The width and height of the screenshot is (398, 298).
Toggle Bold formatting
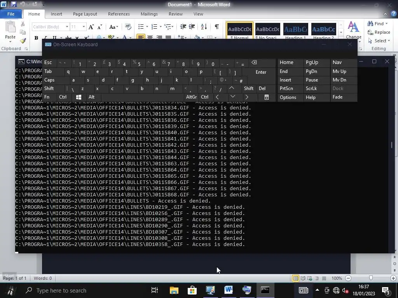click(x=36, y=38)
